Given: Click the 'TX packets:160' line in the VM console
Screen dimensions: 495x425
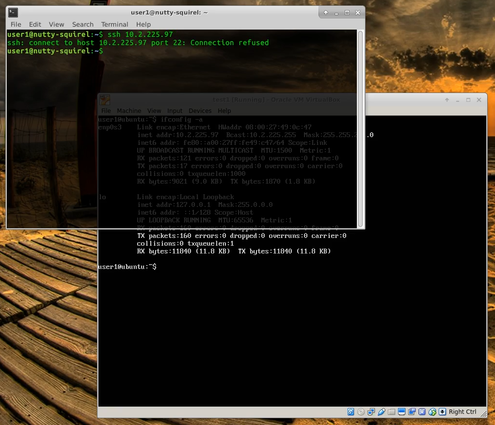Looking at the screenshot, I should click(x=241, y=236).
